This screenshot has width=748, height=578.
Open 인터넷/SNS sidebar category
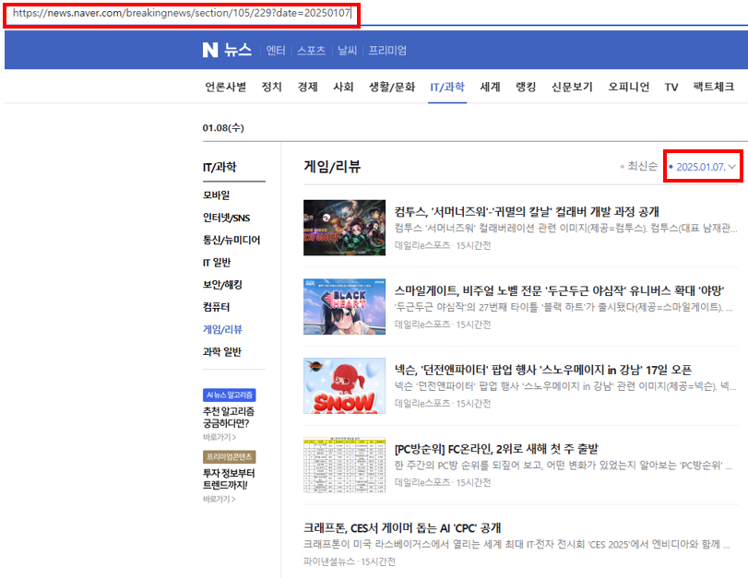(227, 218)
